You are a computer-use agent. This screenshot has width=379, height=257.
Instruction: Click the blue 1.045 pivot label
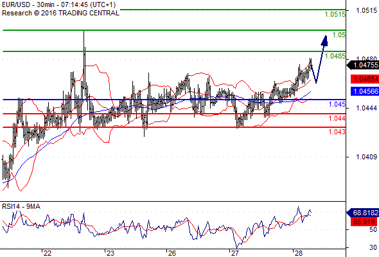pyautogui.click(x=337, y=104)
